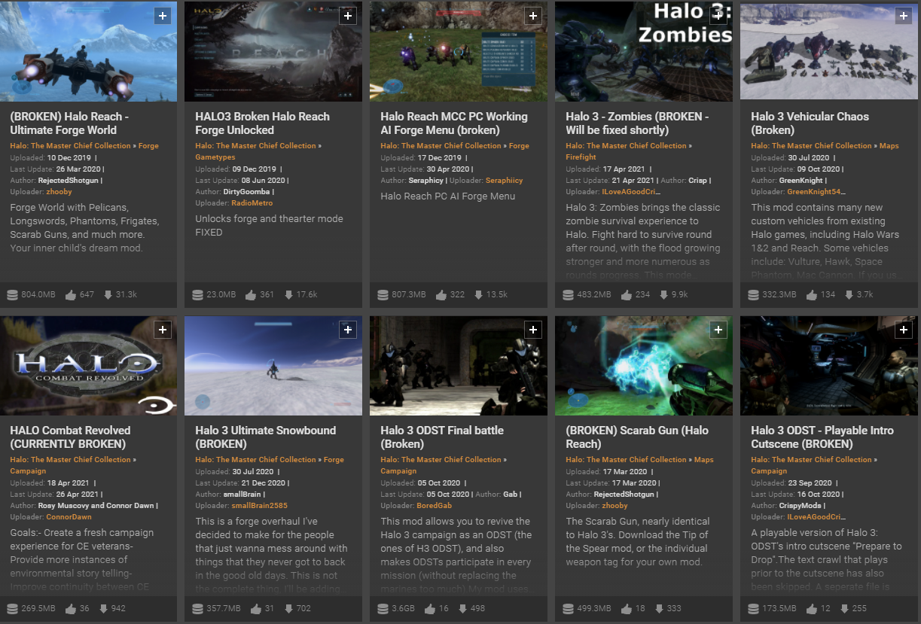The width and height of the screenshot is (921, 624).
Task: Click thumbs-up icon showing 322 likes
Action: pos(441,294)
